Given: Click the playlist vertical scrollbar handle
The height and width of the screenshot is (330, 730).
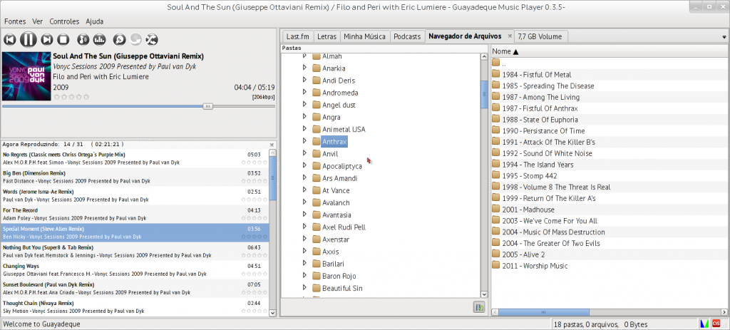Looking at the screenshot, I should pos(273,178).
